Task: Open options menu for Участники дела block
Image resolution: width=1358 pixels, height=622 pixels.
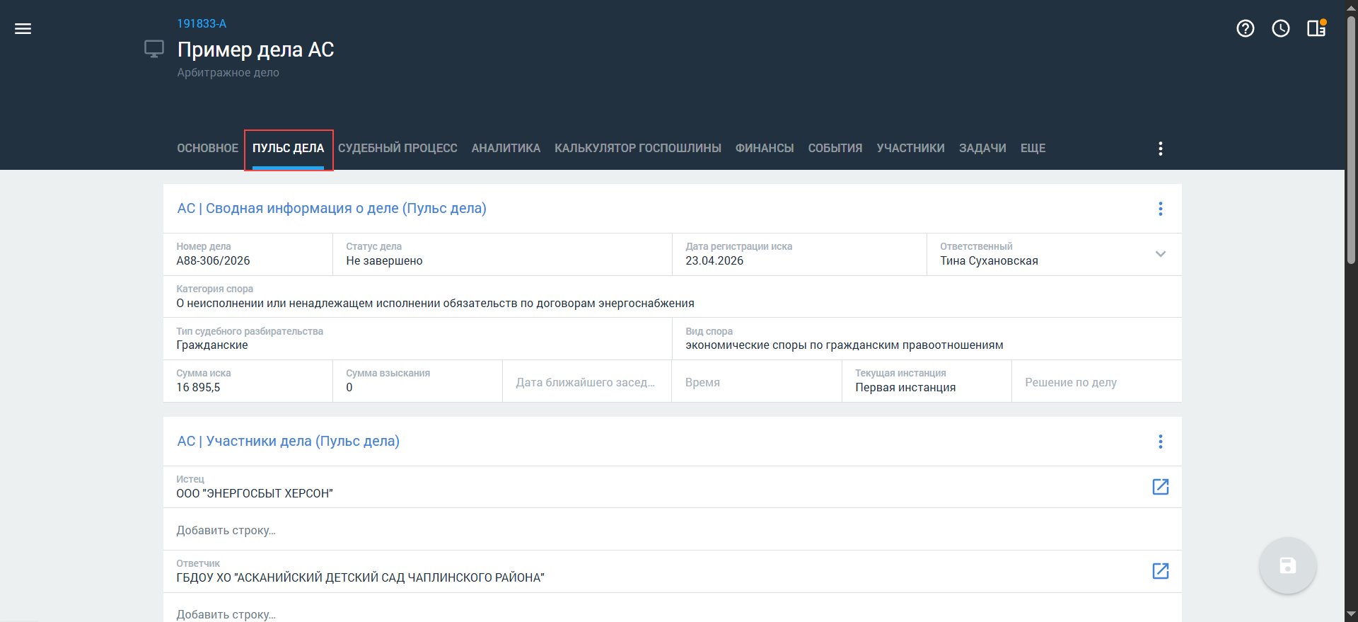Action: (1160, 442)
